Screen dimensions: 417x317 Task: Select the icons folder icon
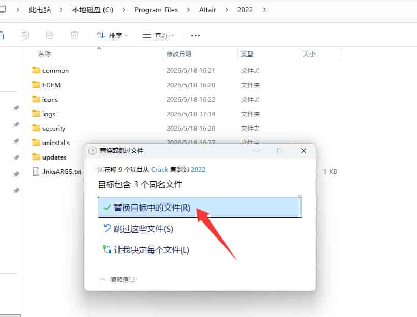pos(36,99)
